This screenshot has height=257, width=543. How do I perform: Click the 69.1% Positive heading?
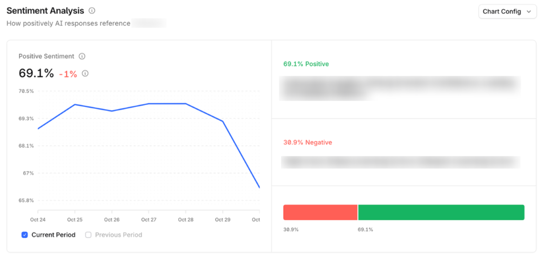[306, 64]
